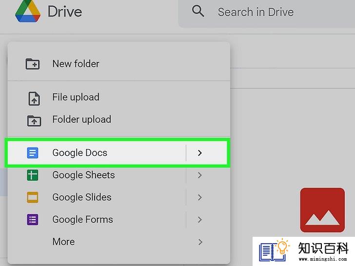Choose File upload from the menu
Screen dimensions: 355x266
point(119,97)
